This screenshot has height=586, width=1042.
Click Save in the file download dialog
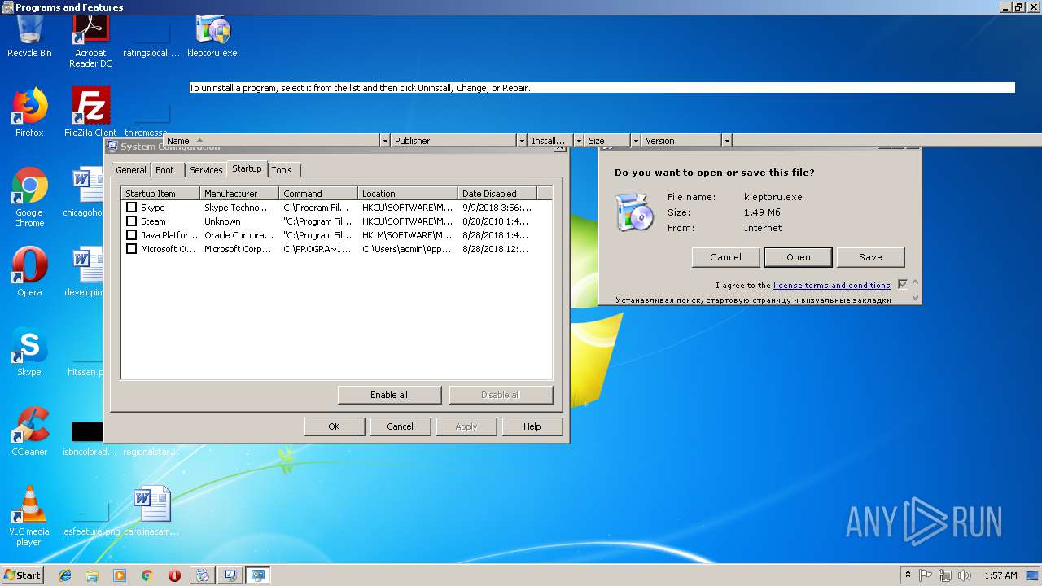[x=870, y=257]
